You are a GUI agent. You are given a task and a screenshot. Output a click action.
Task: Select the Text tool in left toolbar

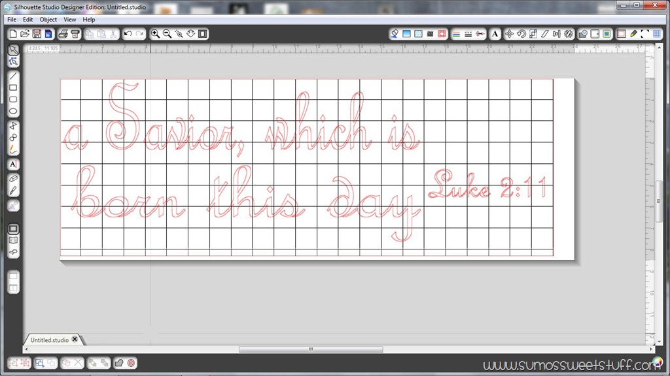coord(13,164)
